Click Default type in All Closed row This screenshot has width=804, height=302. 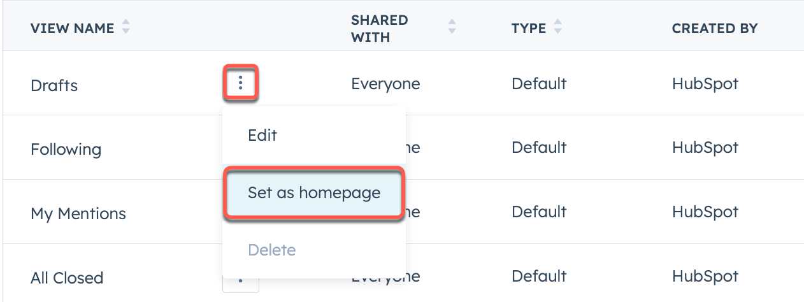click(539, 277)
